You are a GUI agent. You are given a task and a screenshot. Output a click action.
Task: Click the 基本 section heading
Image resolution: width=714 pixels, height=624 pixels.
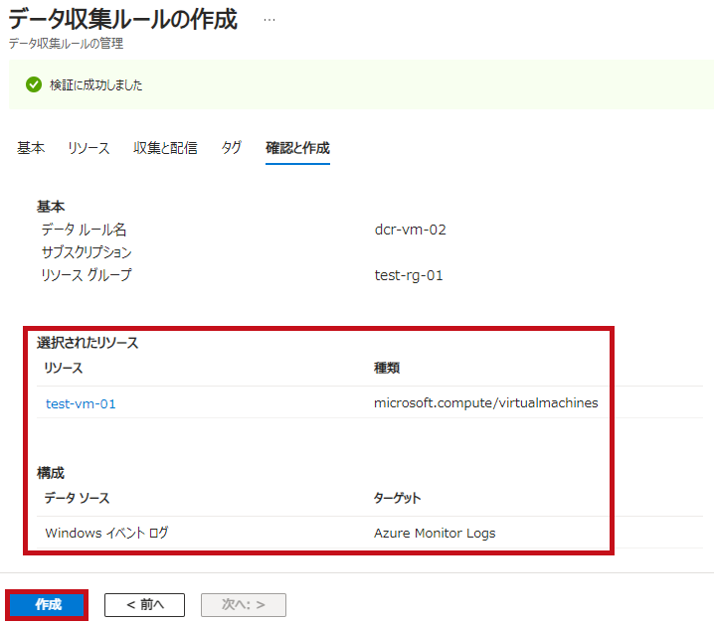point(51,207)
